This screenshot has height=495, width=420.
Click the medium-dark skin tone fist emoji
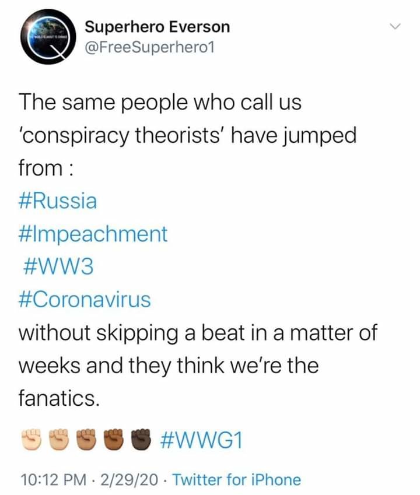coord(115,440)
